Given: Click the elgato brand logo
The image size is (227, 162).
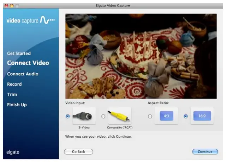Looking at the screenshot, I should click(x=13, y=152).
